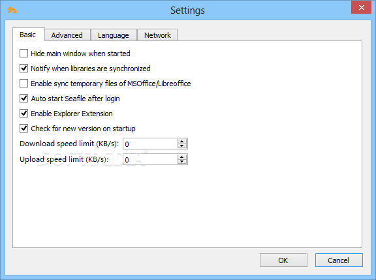Decrease download speed limit with down arrow
The height and width of the screenshot is (280, 376).
(x=182, y=146)
